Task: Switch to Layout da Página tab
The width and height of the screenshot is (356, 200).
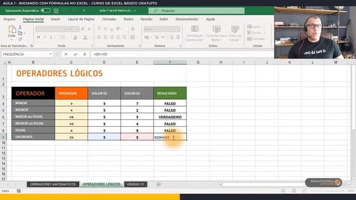Action: click(81, 19)
